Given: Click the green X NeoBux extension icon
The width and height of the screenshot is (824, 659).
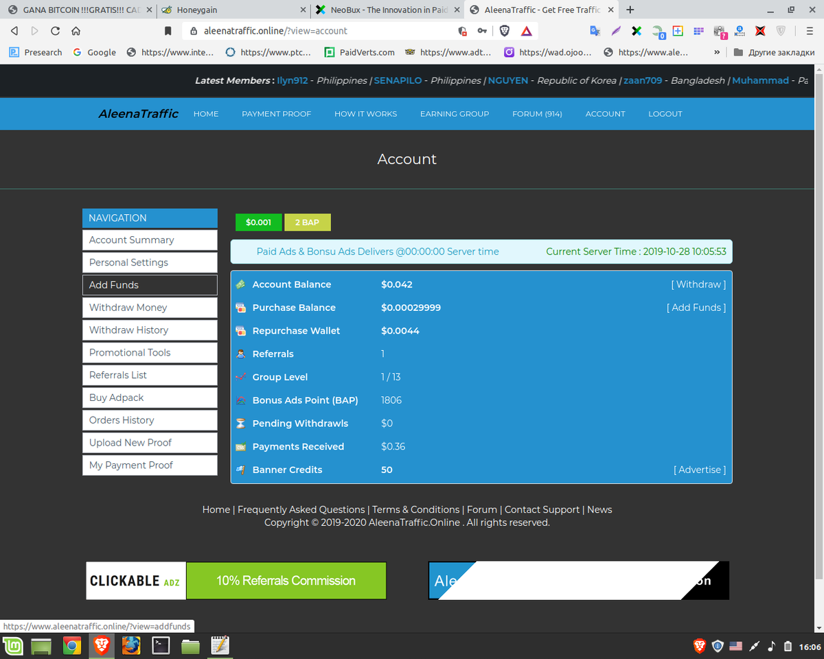Looking at the screenshot, I should tap(637, 31).
